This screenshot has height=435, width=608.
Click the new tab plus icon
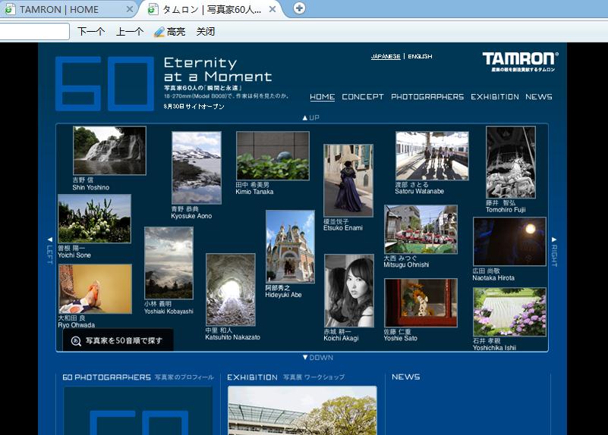(299, 8)
